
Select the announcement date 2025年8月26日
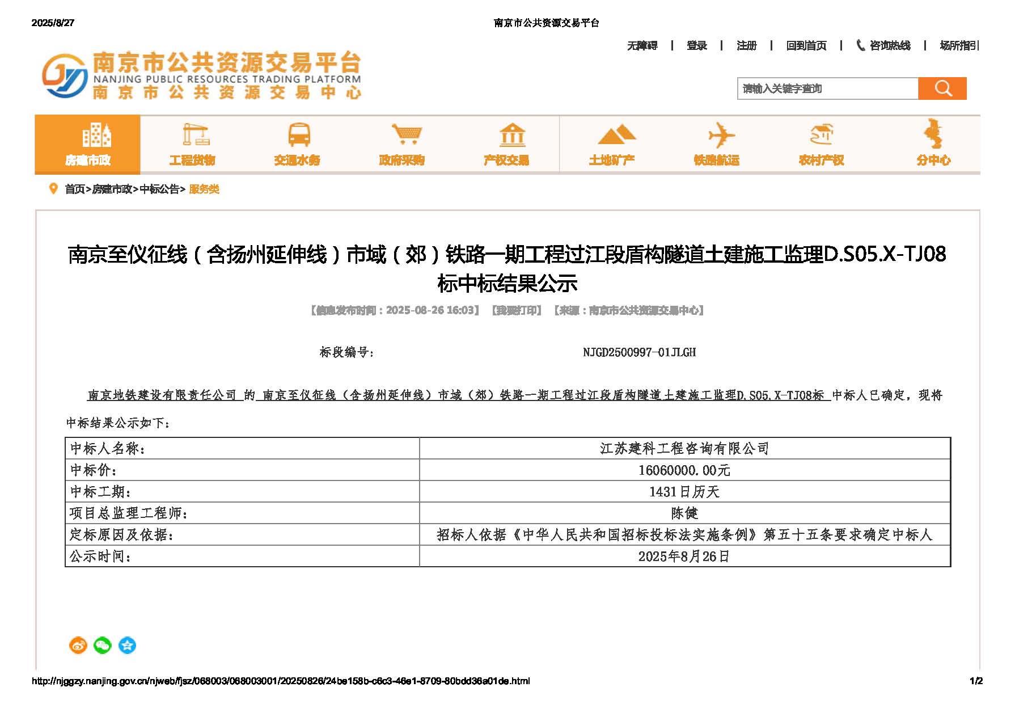pos(684,557)
